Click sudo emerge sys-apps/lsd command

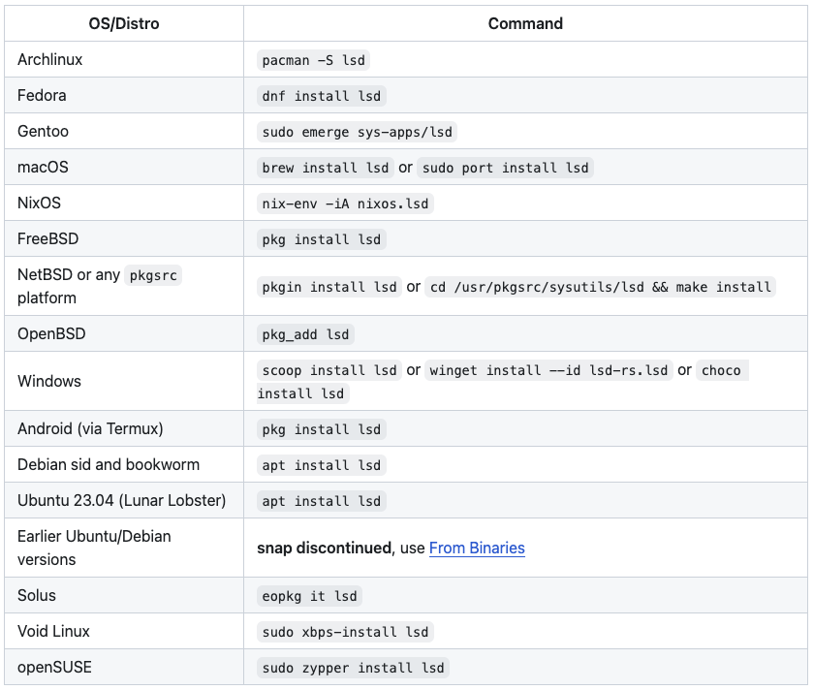[x=358, y=132]
